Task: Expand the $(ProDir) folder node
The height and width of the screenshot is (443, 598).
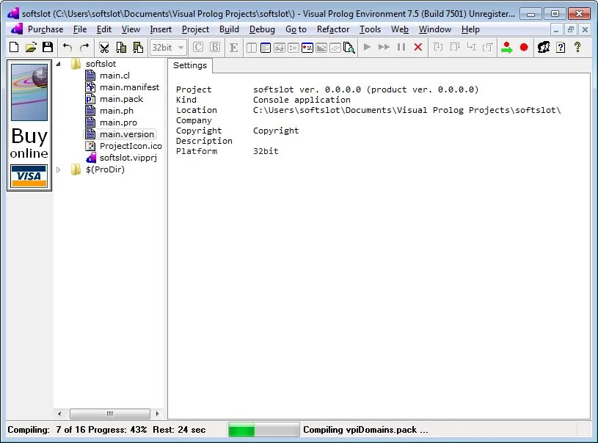Action: (59, 169)
